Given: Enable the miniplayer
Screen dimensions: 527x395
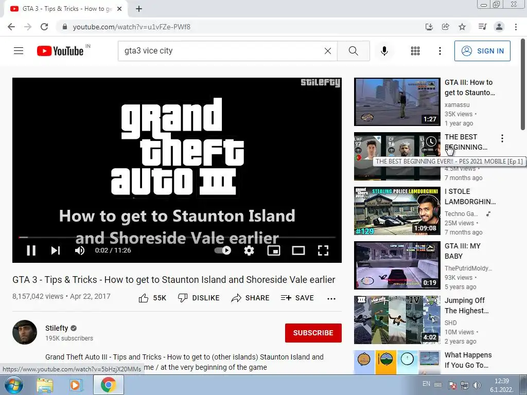Looking at the screenshot, I should 274,250.
